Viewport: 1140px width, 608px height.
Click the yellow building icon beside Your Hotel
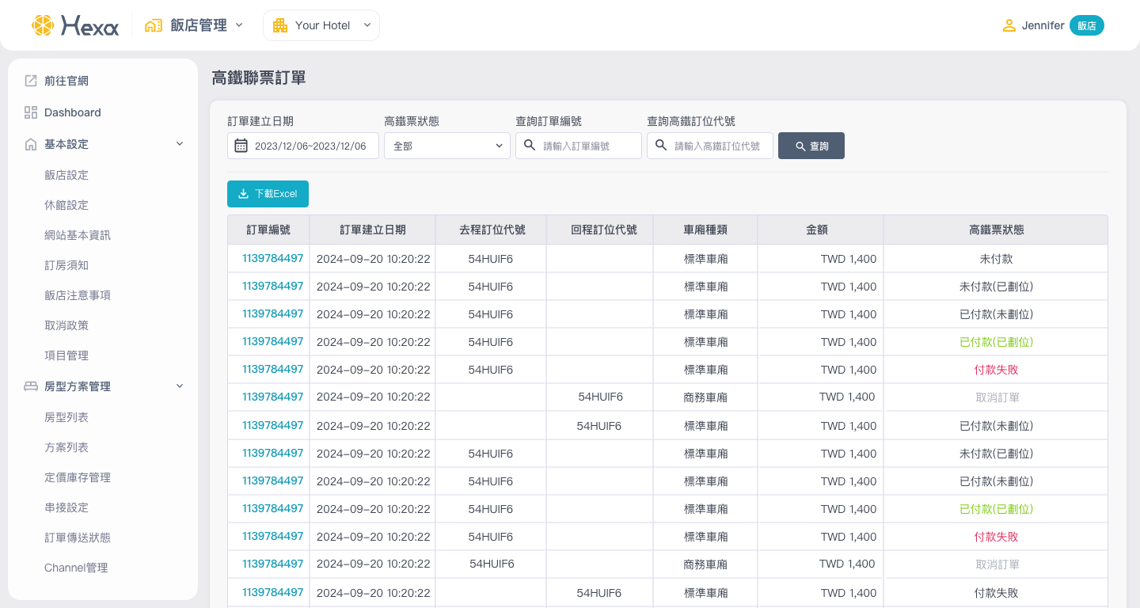click(280, 25)
